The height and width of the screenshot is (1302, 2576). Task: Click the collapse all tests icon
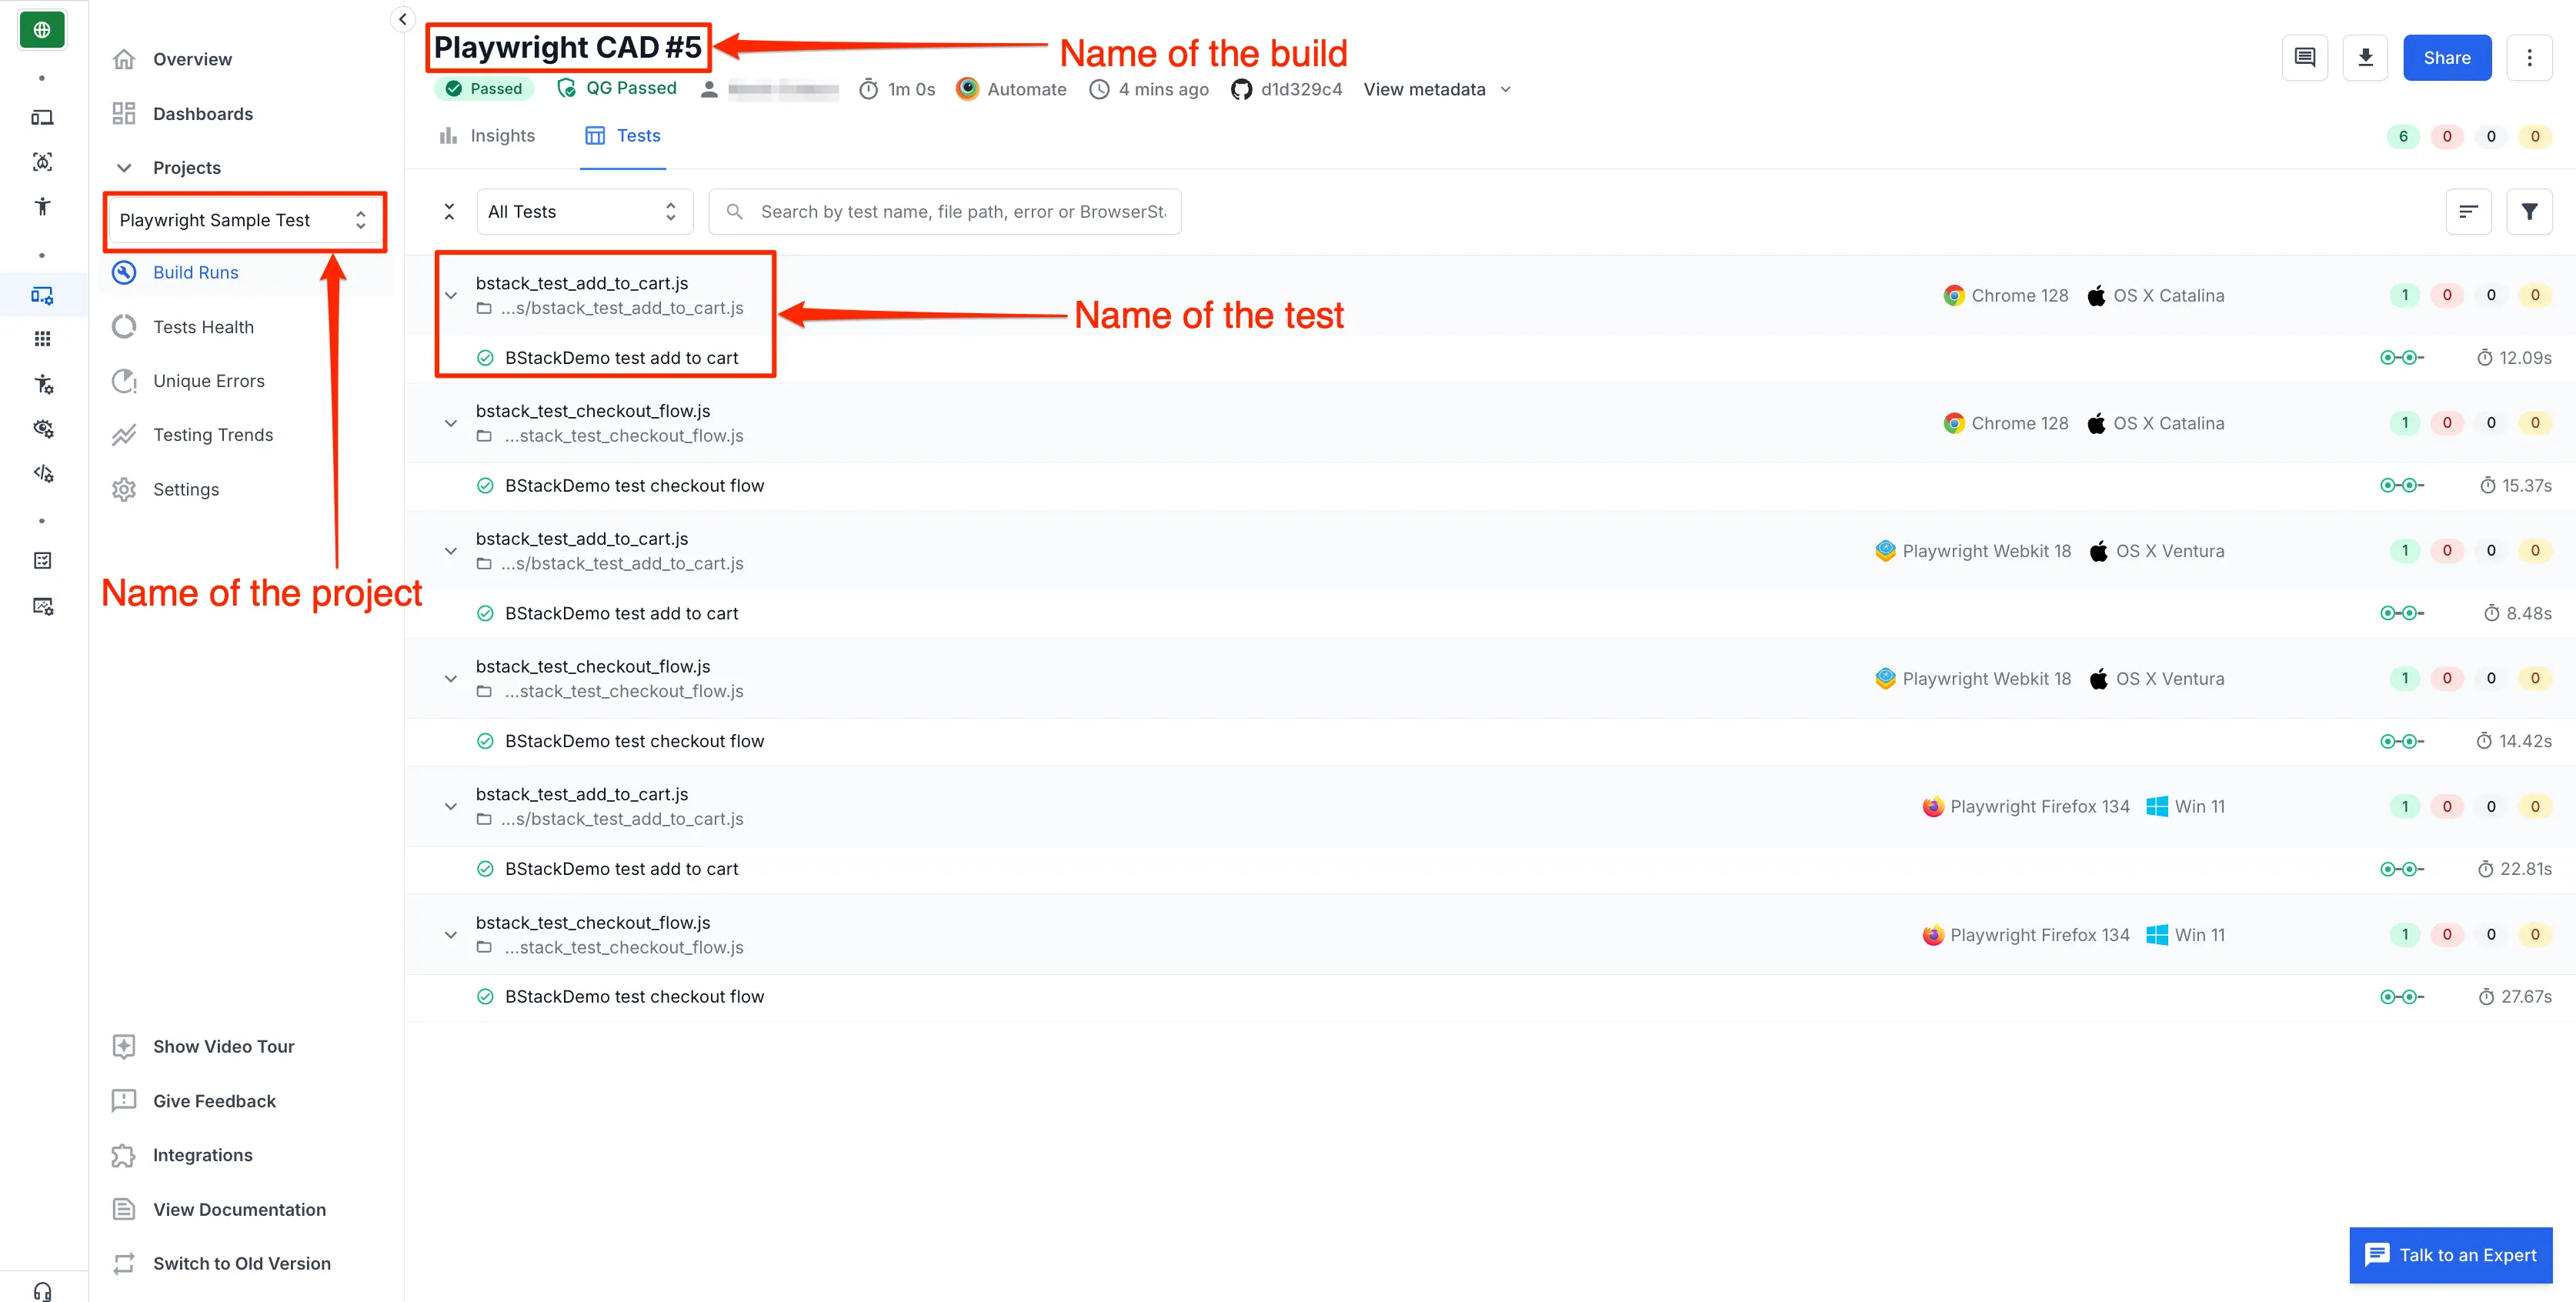[449, 212]
